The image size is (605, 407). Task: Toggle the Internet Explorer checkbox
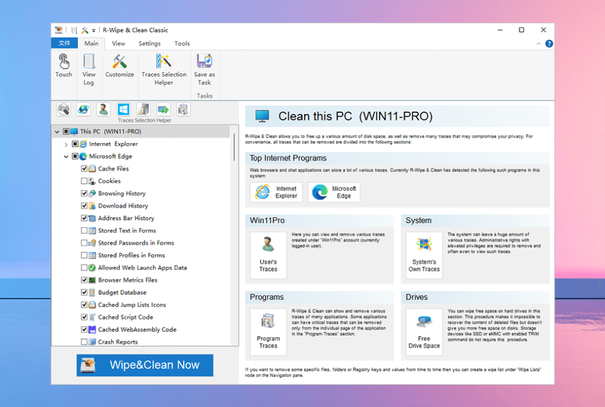click(75, 144)
